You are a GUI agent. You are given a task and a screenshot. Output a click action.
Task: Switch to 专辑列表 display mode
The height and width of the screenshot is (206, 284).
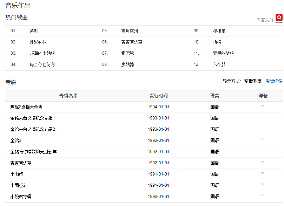(x=253, y=81)
